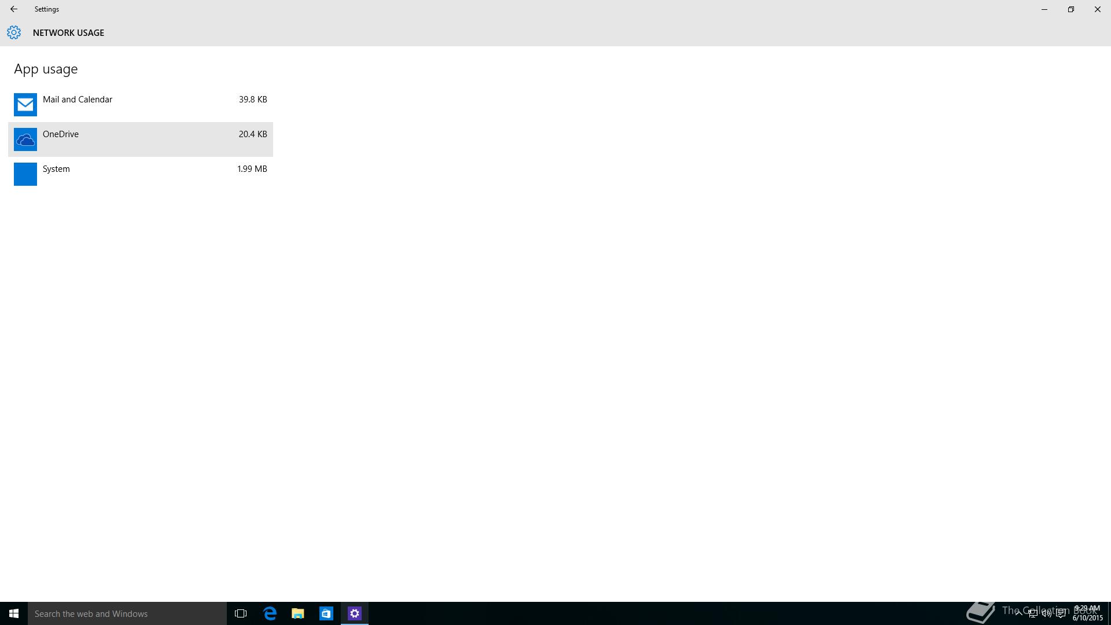Open Mail and Calendar usage entry

(141, 105)
